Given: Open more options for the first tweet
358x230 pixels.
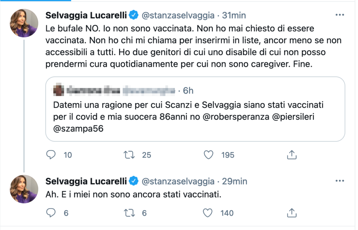Looking at the screenshot, I should point(339,15).
